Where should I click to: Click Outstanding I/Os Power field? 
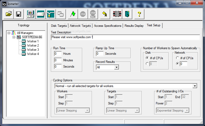[x=169, y=103]
